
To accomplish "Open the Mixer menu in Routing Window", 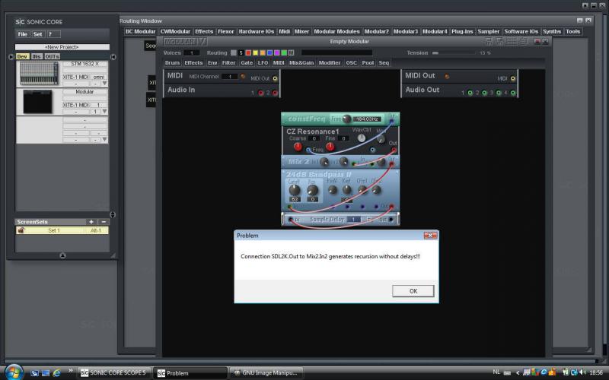I will [301, 31].
